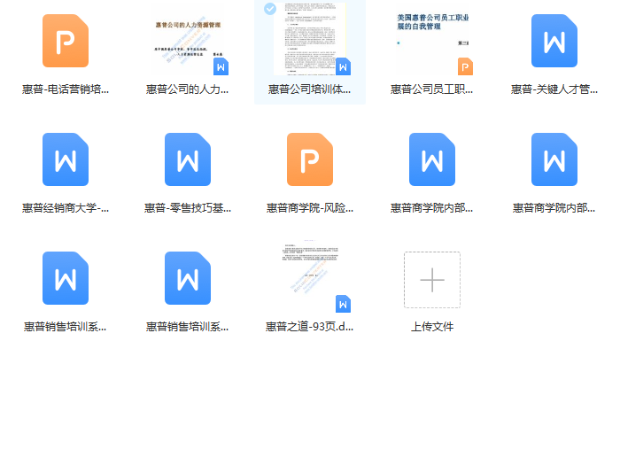
Task: Select the file name 惠普之道-93页.d...
Action: pyautogui.click(x=310, y=327)
